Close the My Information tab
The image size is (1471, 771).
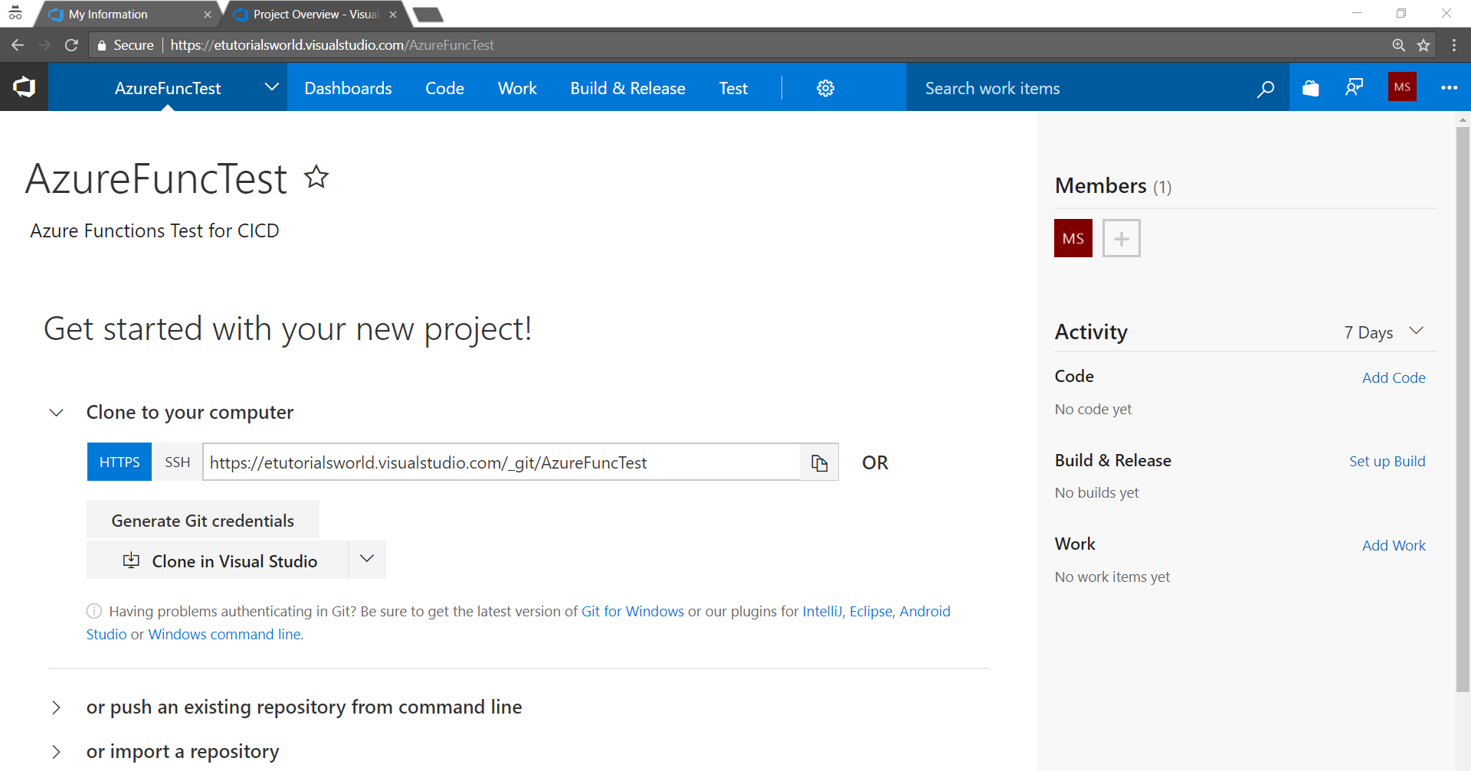point(207,15)
